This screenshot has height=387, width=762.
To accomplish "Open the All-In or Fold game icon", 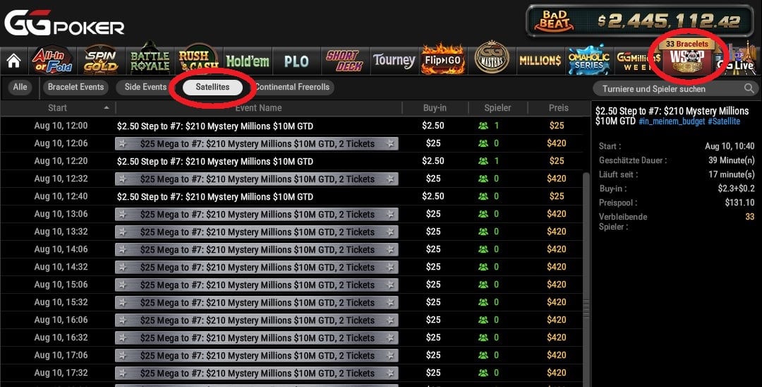I will tap(52, 61).
